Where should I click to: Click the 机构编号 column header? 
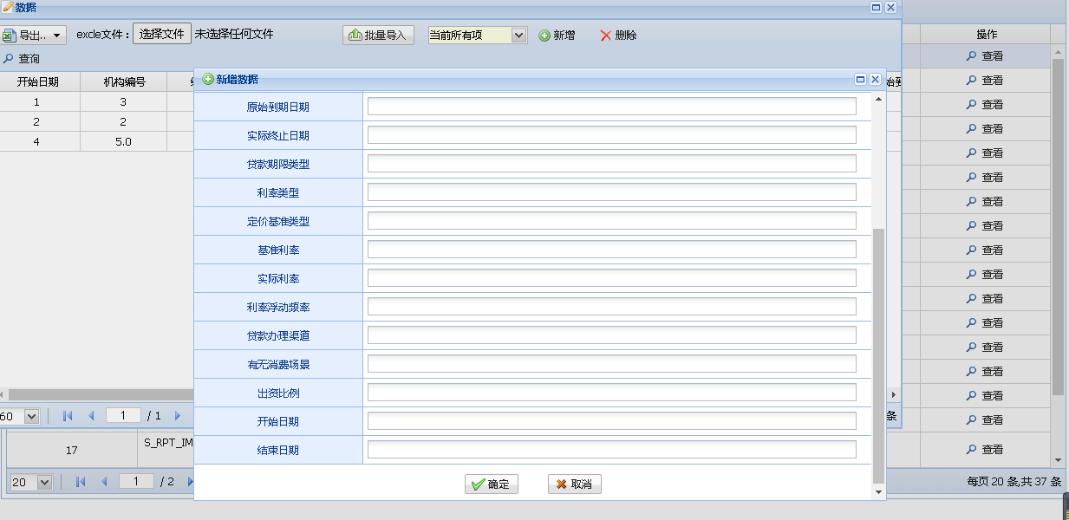pyautogui.click(x=124, y=82)
